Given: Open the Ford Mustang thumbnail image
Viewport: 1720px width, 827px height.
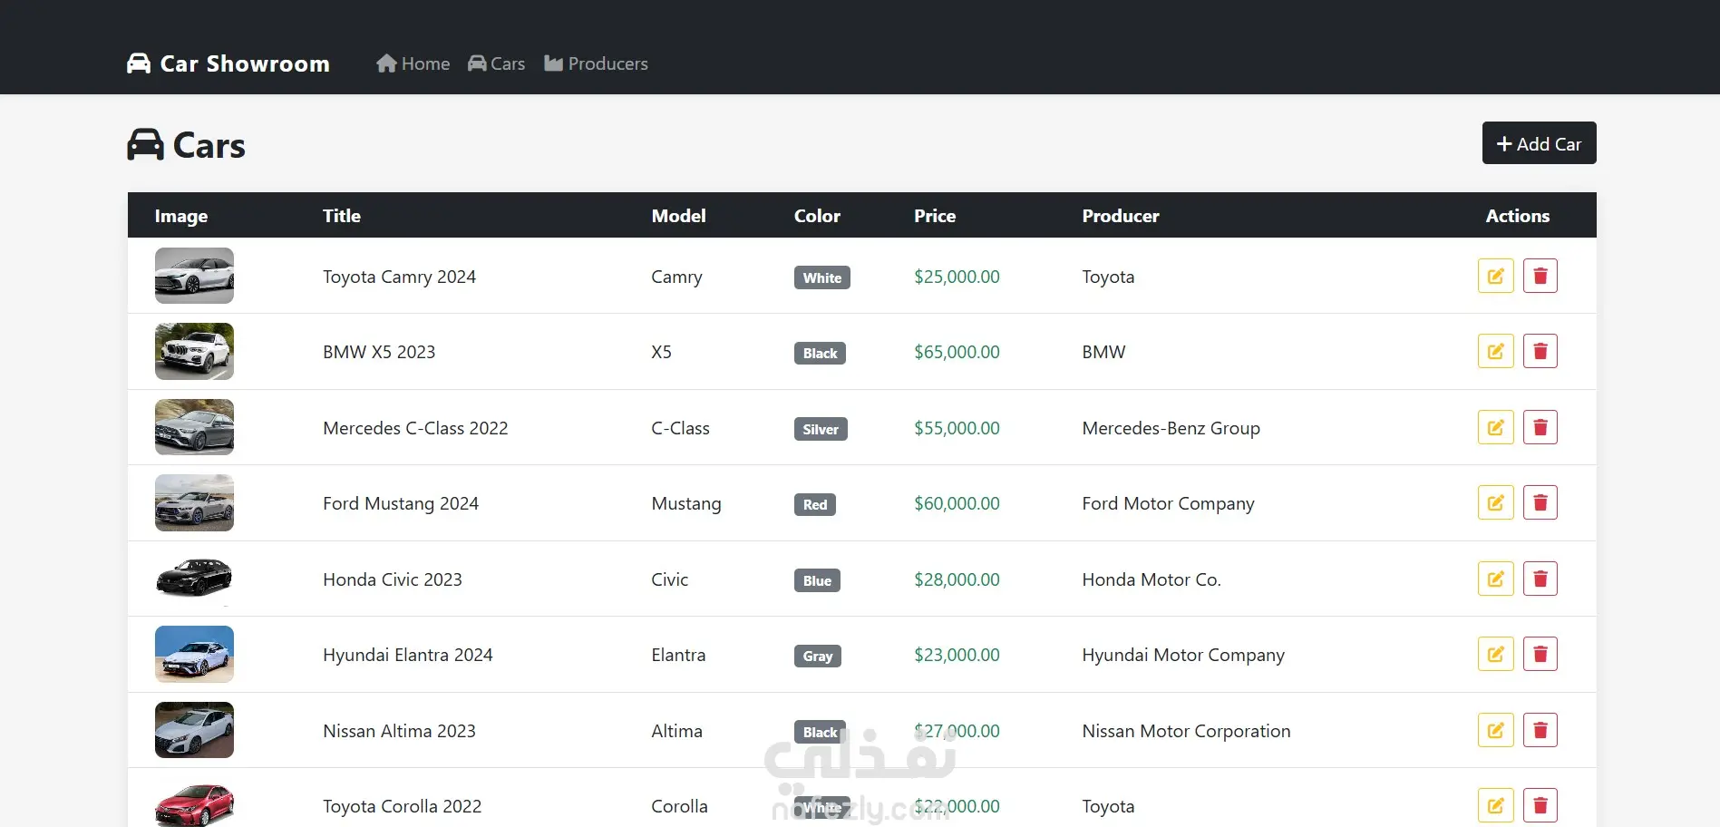Looking at the screenshot, I should click(x=194, y=502).
